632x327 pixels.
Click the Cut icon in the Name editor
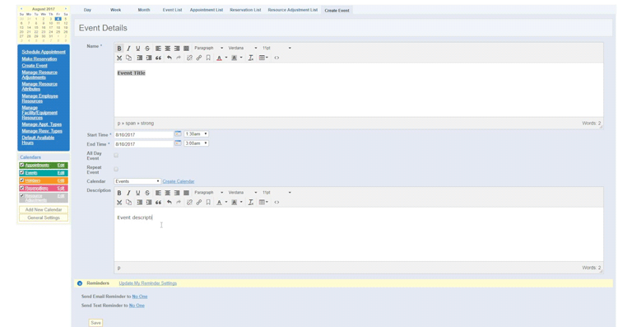119,58
